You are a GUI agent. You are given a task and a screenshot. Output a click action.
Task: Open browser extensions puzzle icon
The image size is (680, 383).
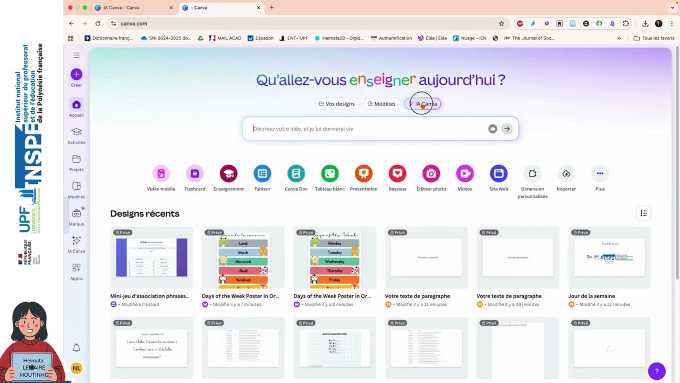point(626,23)
